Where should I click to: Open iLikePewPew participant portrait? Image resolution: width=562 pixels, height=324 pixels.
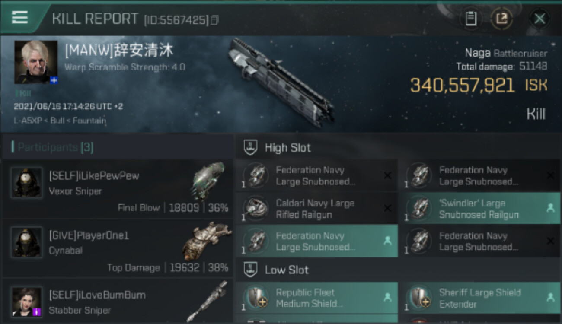point(27,183)
